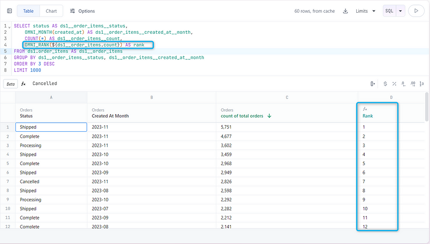This screenshot has width=430, height=244.
Task: Toggle the sidebar panel icon
Action: [x=10, y=11]
